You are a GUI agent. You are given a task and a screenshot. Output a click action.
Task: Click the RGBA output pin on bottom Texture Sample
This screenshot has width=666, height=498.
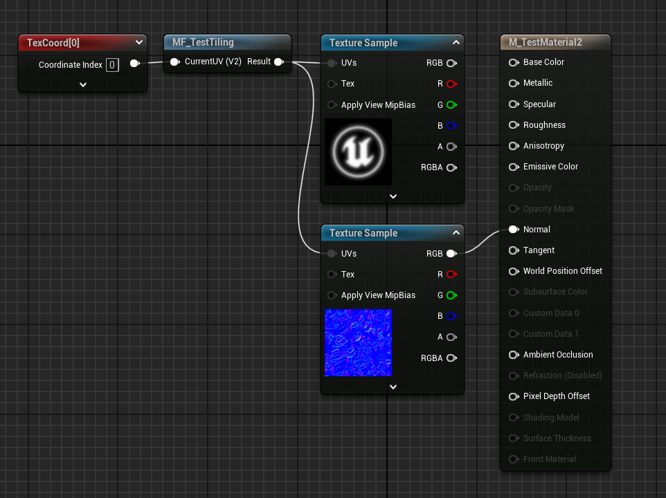(451, 358)
